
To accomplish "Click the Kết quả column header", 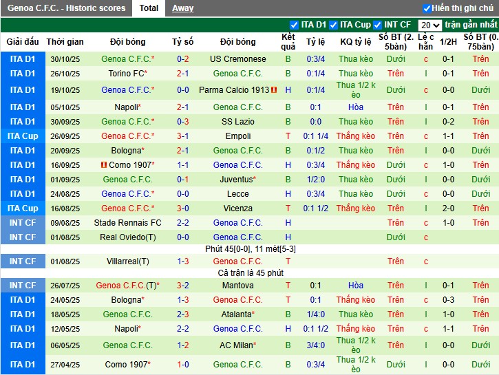I will coord(288,42).
